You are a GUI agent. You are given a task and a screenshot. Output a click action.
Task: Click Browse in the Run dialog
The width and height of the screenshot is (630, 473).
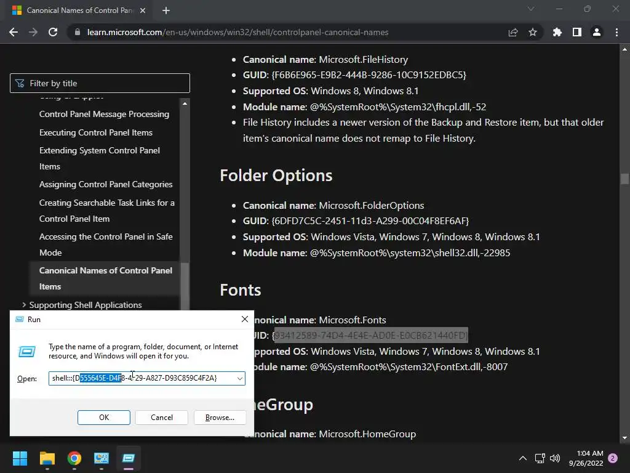pyautogui.click(x=220, y=418)
